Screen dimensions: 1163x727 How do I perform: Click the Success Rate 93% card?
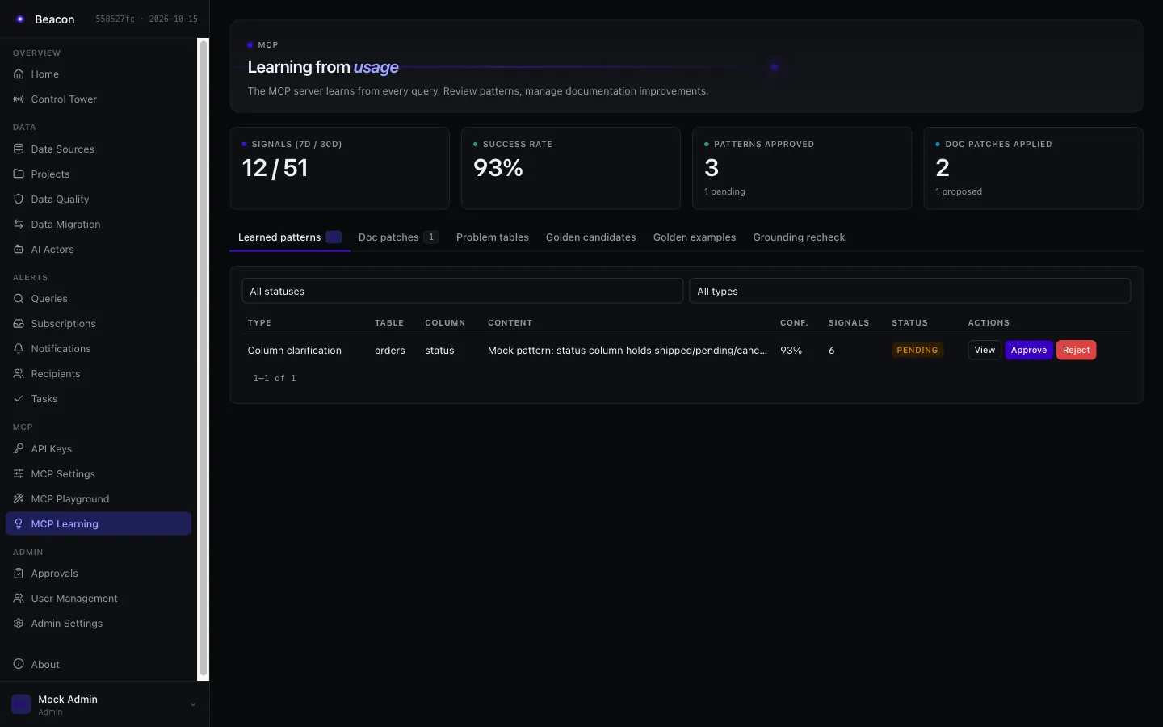pyautogui.click(x=570, y=168)
